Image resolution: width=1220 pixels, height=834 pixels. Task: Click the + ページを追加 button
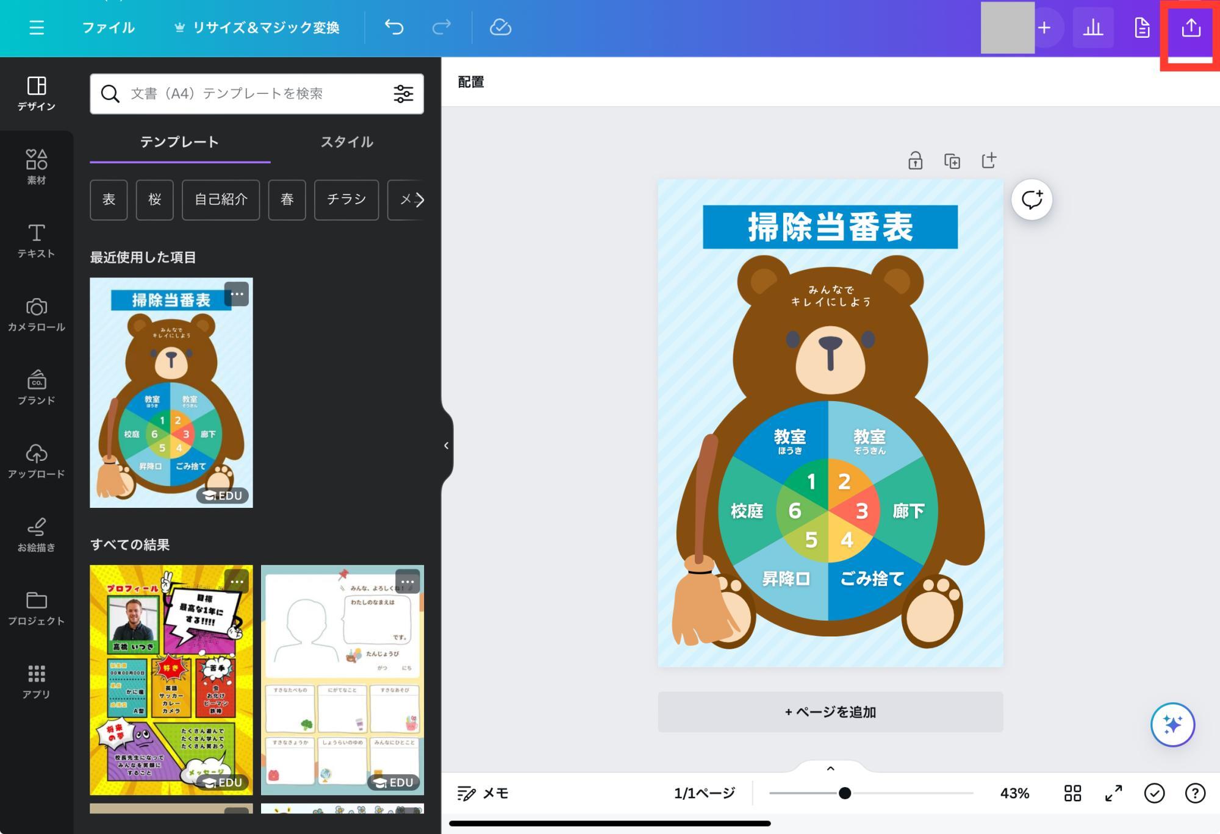pyautogui.click(x=830, y=711)
